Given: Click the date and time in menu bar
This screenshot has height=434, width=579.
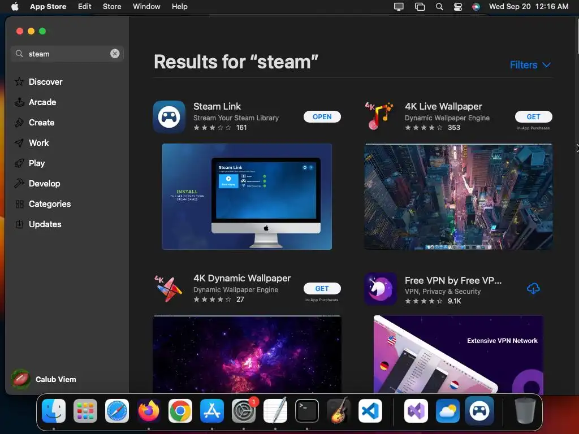Looking at the screenshot, I should (529, 6).
